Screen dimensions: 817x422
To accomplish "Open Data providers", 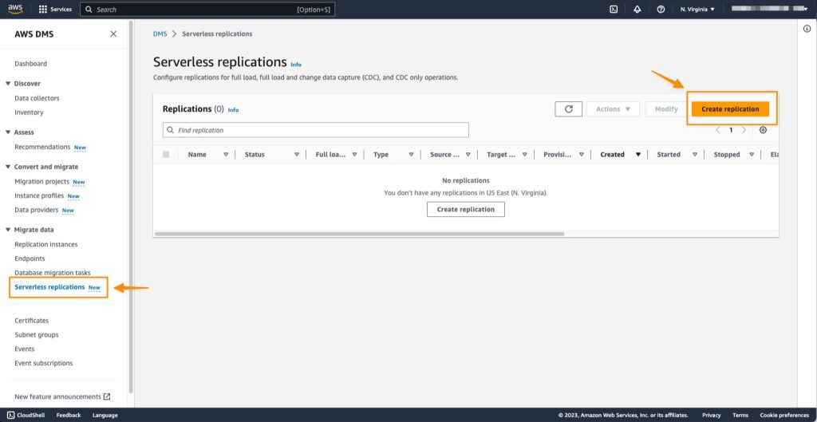I will [37, 210].
